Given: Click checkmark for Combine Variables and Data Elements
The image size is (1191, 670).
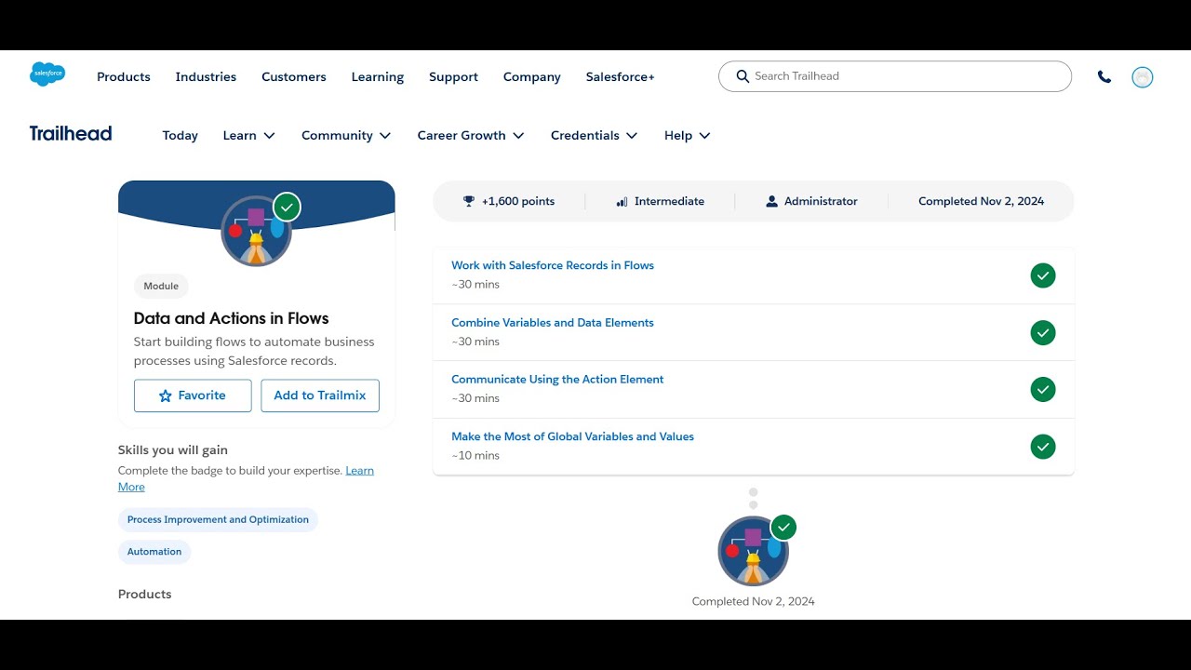Looking at the screenshot, I should pos(1043,332).
